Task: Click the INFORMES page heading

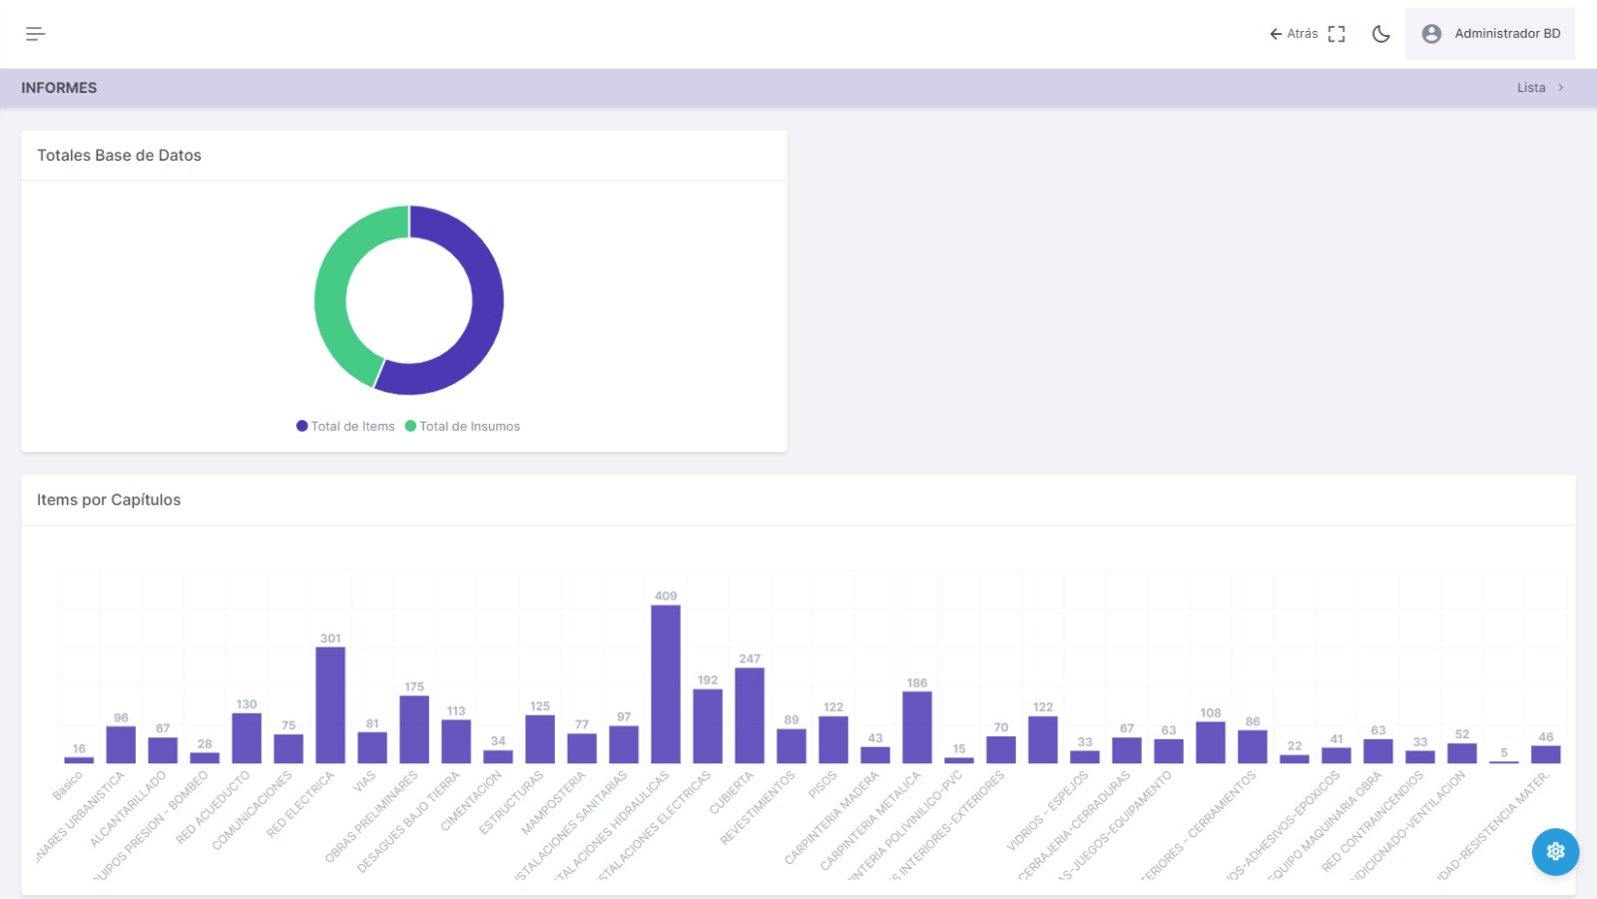Action: tap(59, 88)
